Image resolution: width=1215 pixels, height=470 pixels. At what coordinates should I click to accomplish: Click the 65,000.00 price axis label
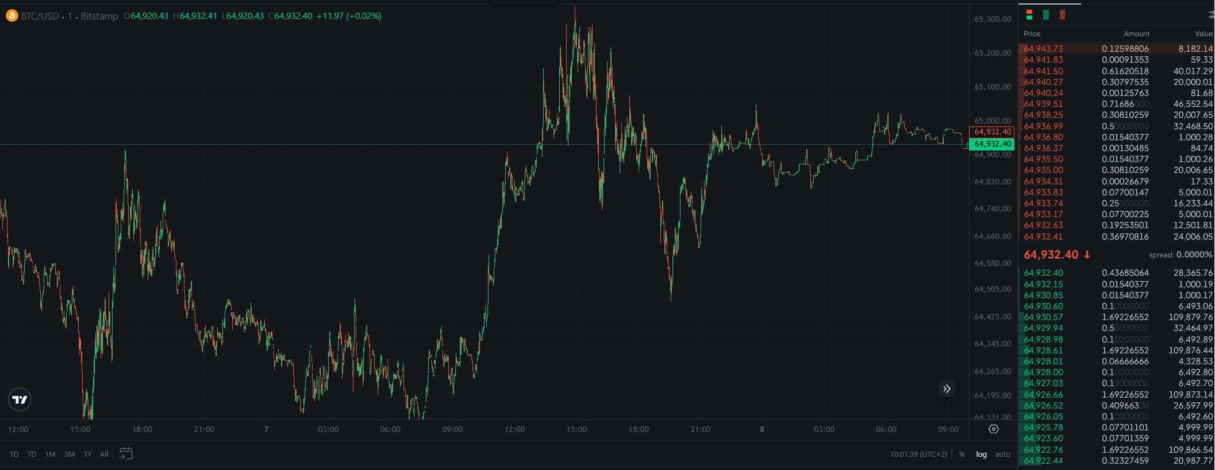pyautogui.click(x=993, y=121)
